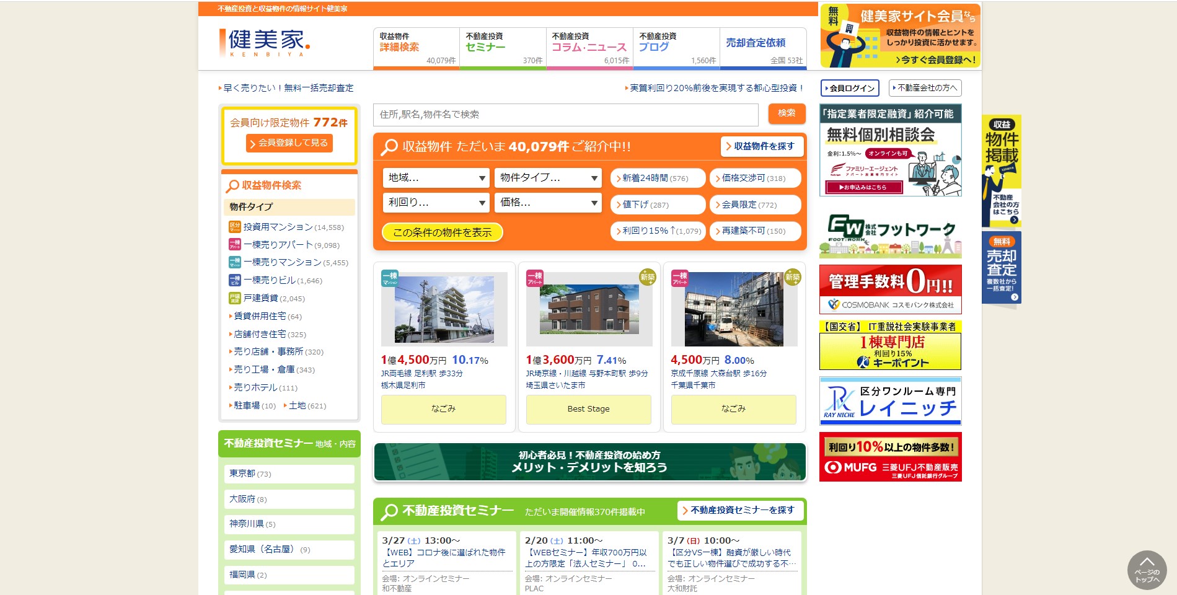The height and width of the screenshot is (595, 1177).
Task: Select the 価格 dropdown
Action: [548, 203]
